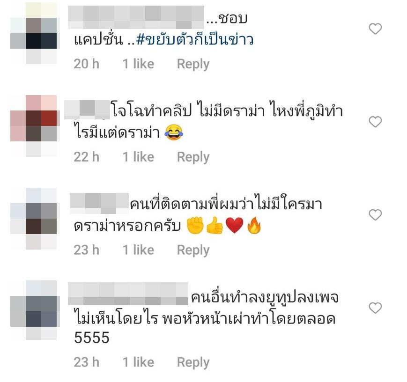Show likes on the 5555 comment

tap(138, 362)
